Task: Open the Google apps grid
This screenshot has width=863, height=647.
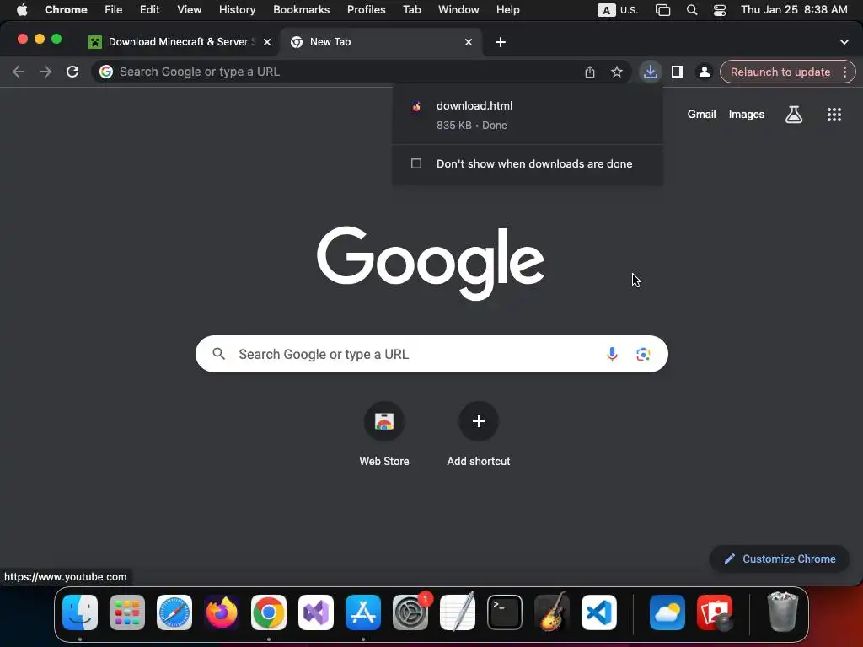Action: [x=834, y=115]
